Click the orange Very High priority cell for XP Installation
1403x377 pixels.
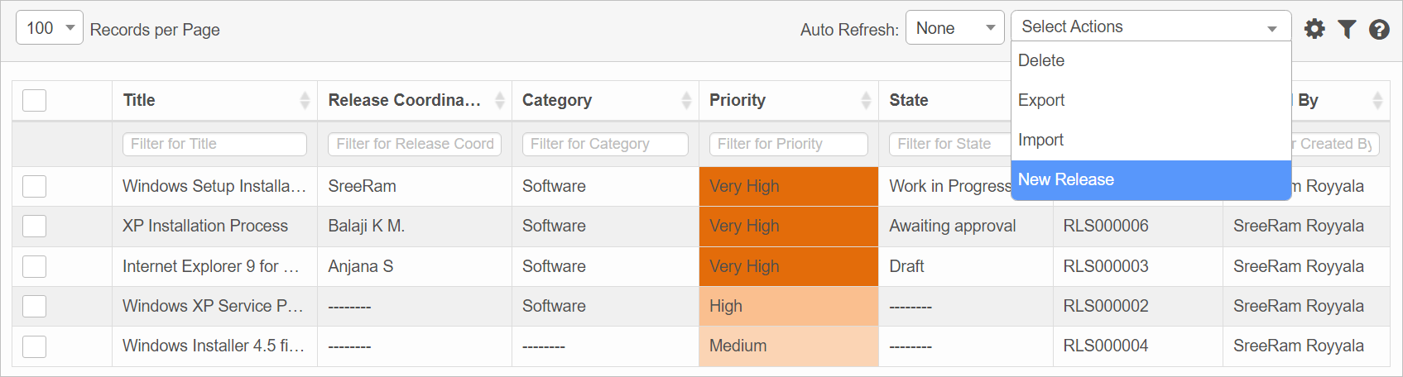pos(788,226)
